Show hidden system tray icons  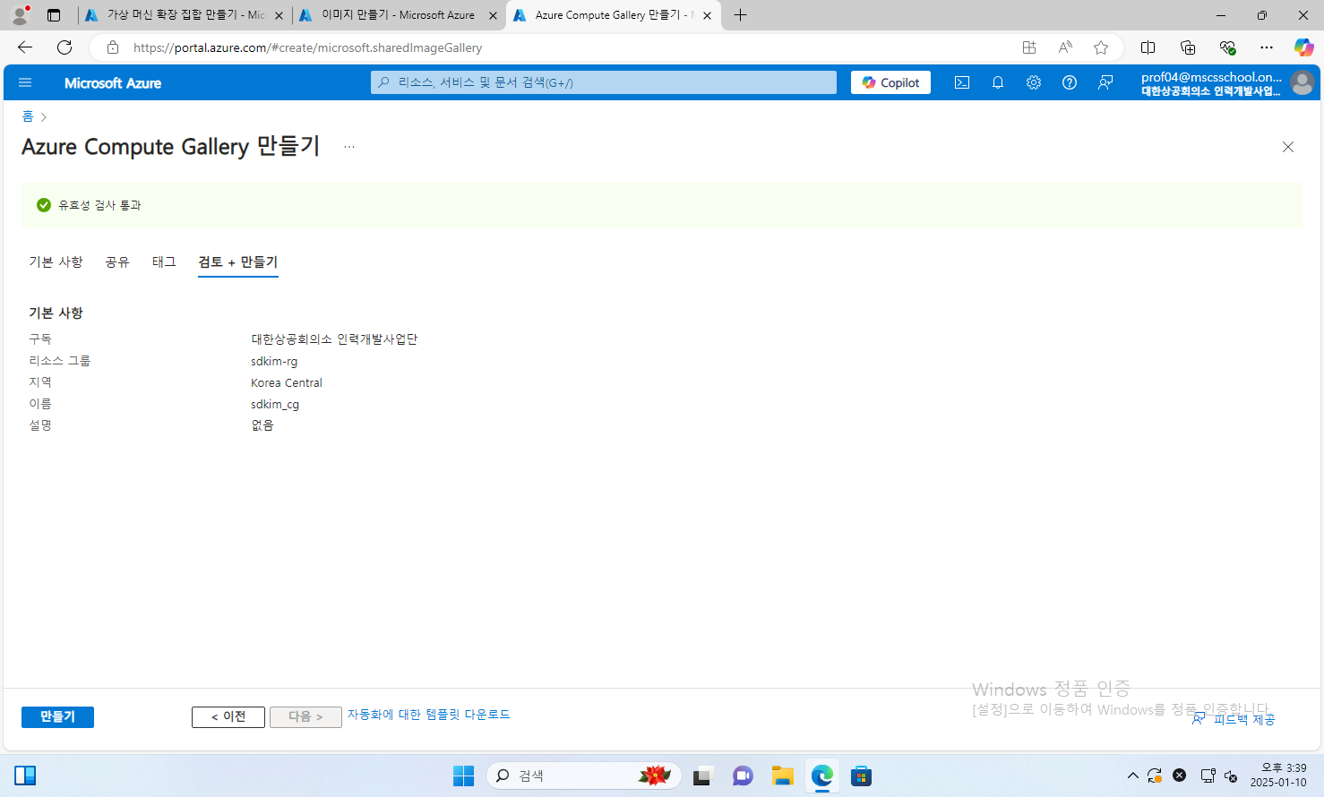pyautogui.click(x=1133, y=776)
